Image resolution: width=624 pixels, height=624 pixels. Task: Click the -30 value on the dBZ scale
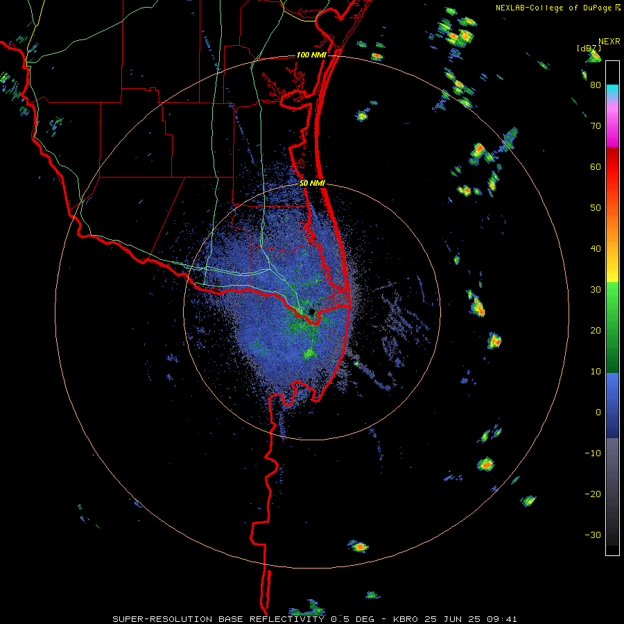(593, 535)
